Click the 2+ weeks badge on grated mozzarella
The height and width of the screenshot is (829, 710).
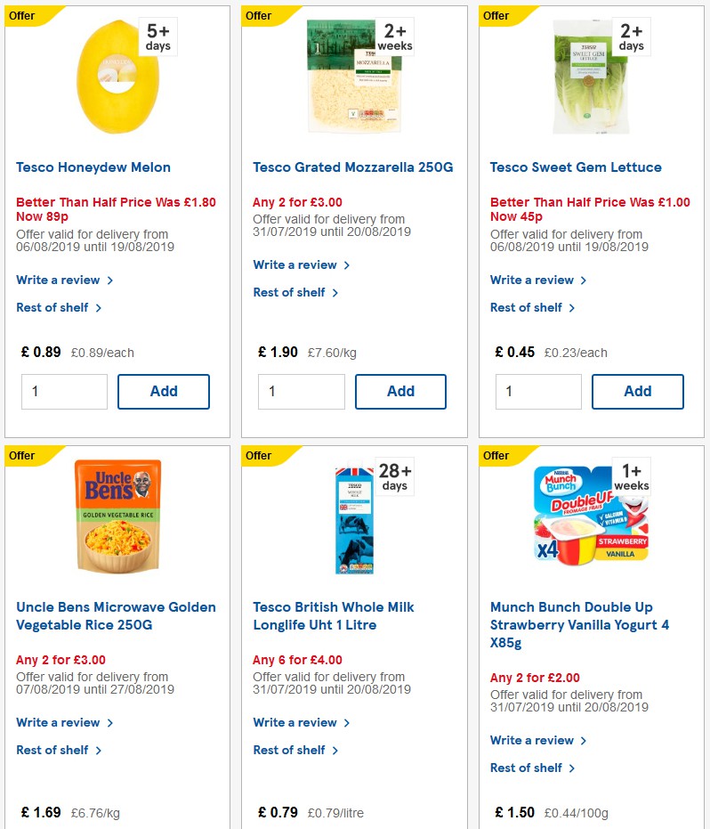tap(394, 37)
